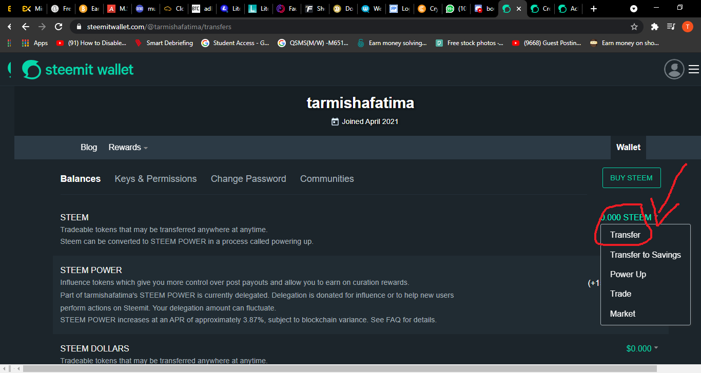Viewport: 701px width, 373px height.
Task: Open the user profile avatar icon
Action: (x=674, y=69)
